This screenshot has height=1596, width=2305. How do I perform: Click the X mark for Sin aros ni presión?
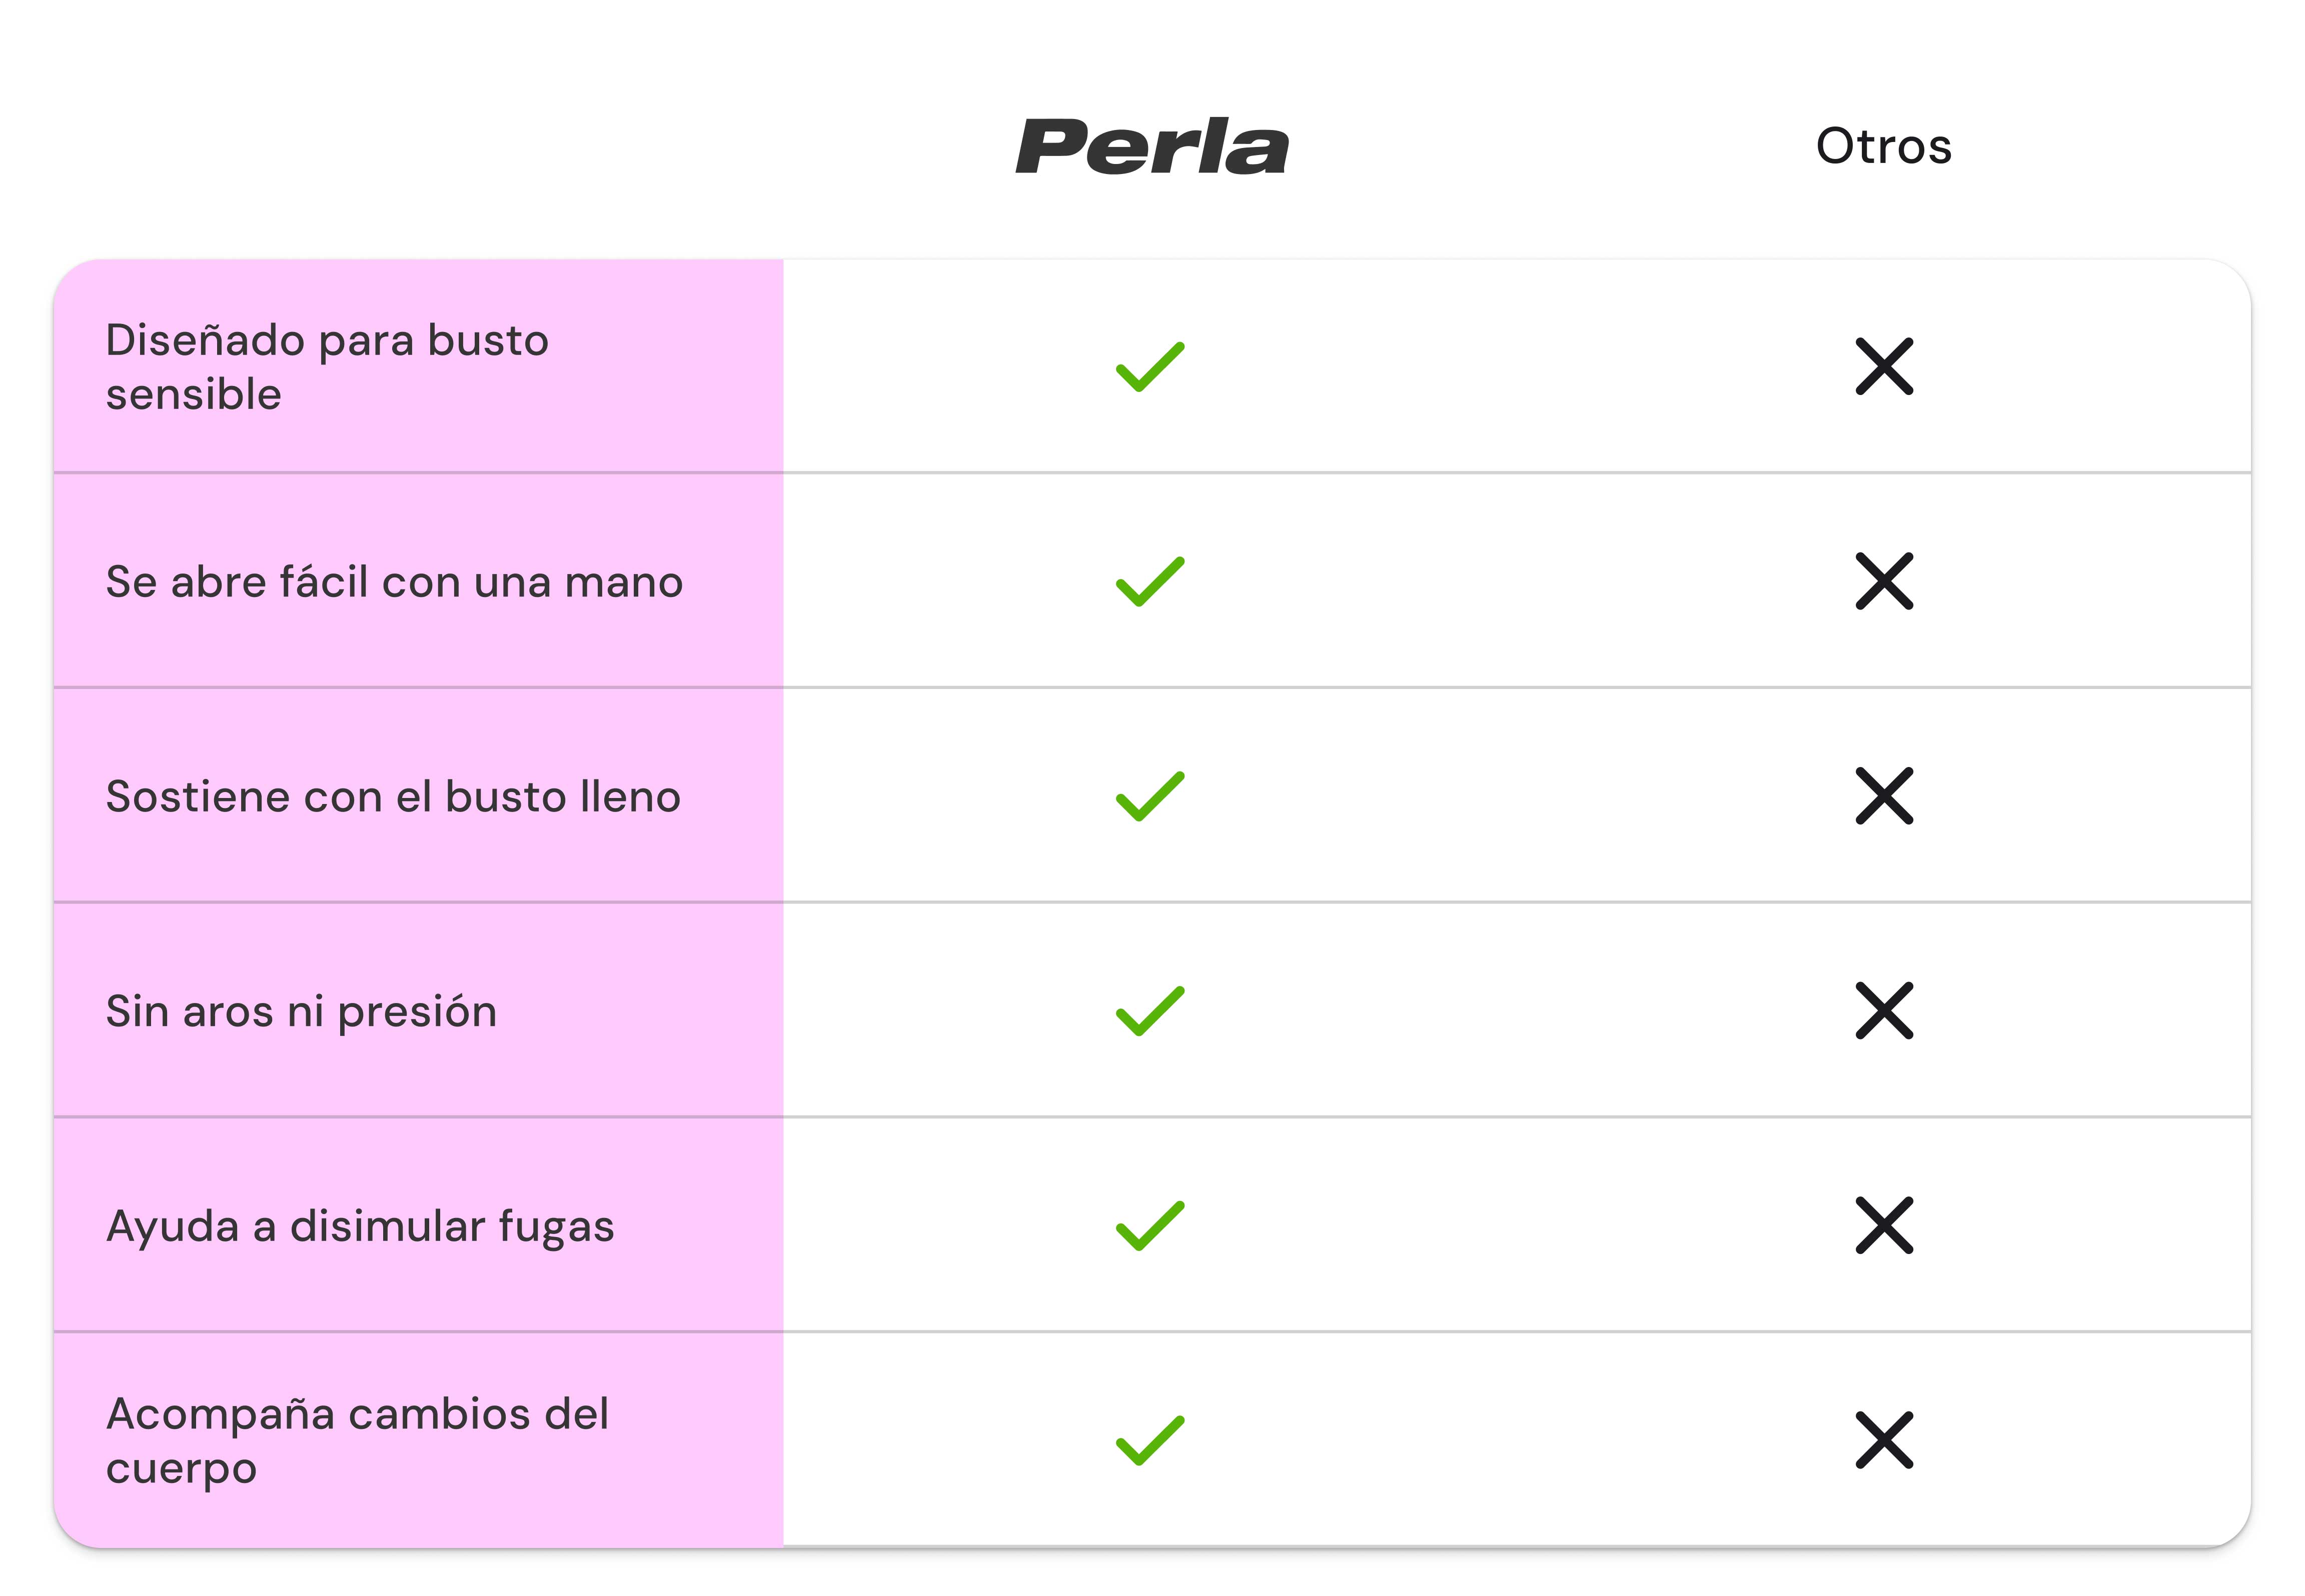pyautogui.click(x=1884, y=1011)
